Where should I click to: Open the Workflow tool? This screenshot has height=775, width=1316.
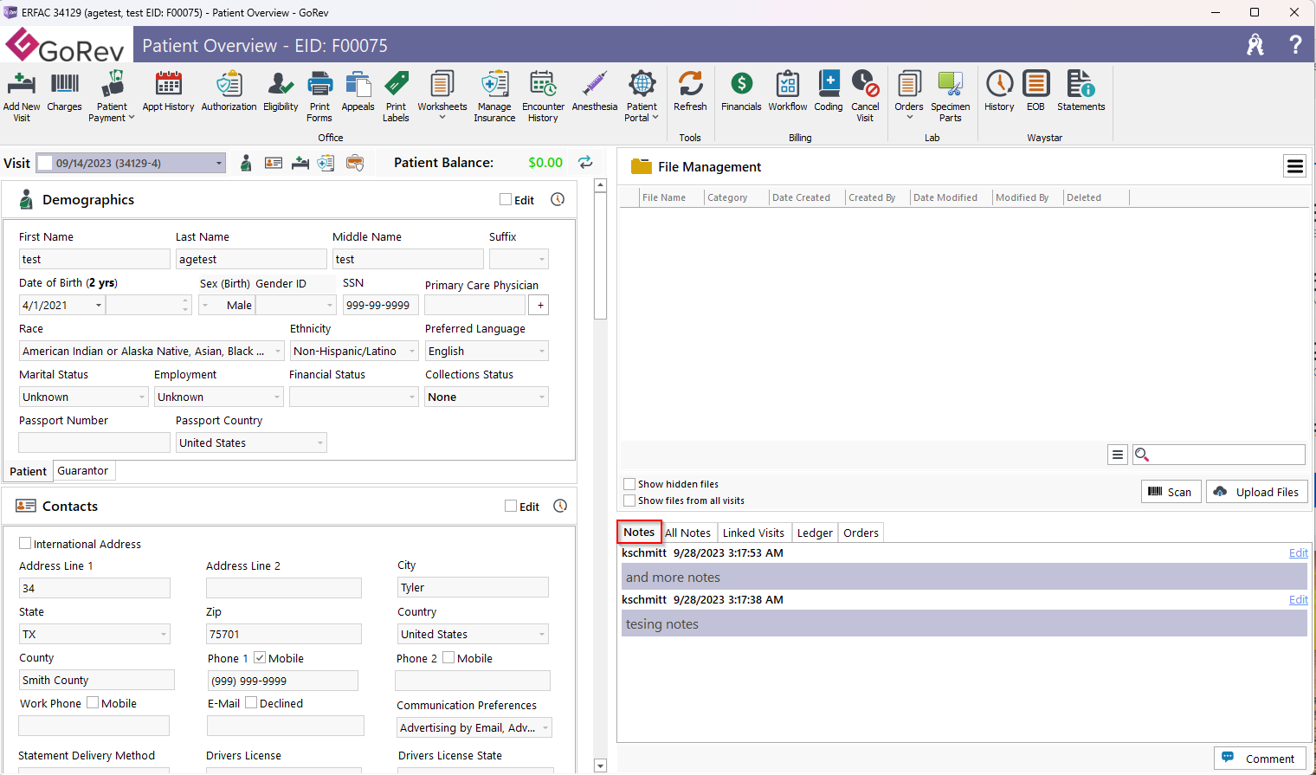click(787, 92)
